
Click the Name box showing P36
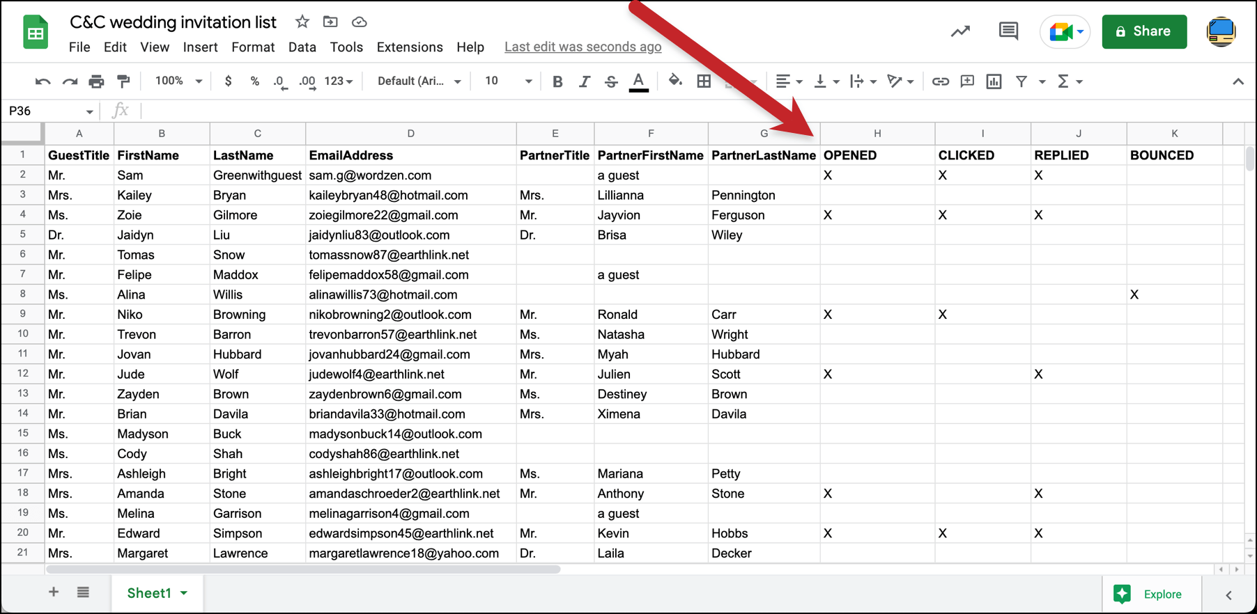coord(50,111)
